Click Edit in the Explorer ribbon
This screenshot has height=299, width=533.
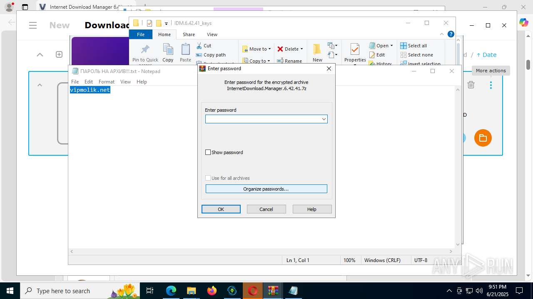(x=377, y=55)
